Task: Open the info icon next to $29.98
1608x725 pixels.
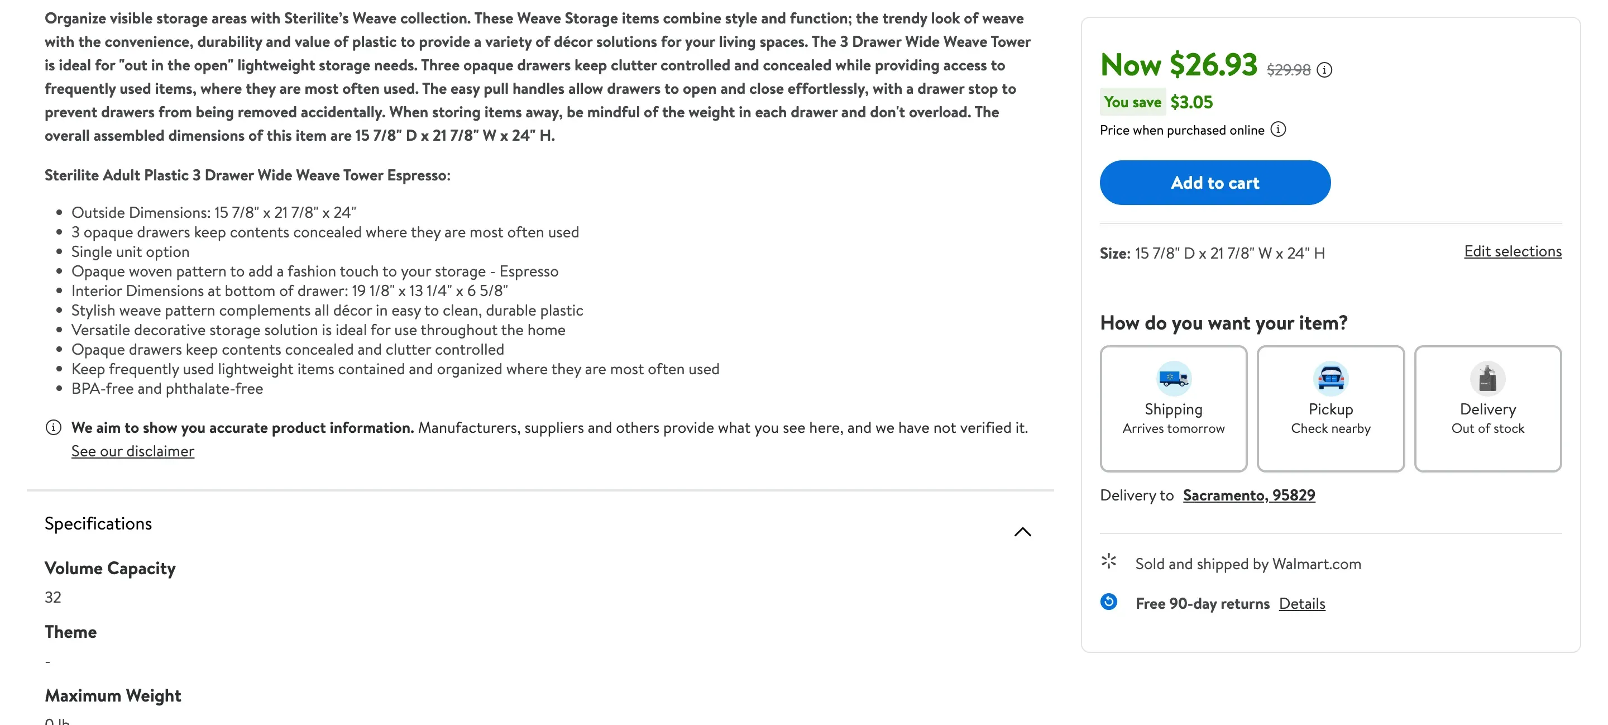Action: 1324,69
